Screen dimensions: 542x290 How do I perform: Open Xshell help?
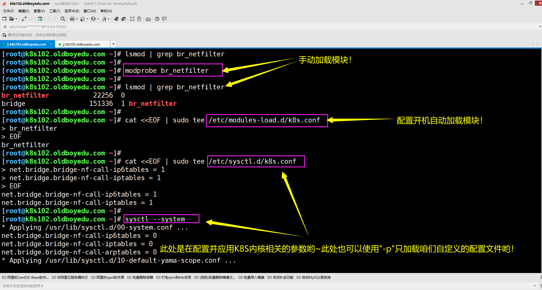tap(157, 19)
